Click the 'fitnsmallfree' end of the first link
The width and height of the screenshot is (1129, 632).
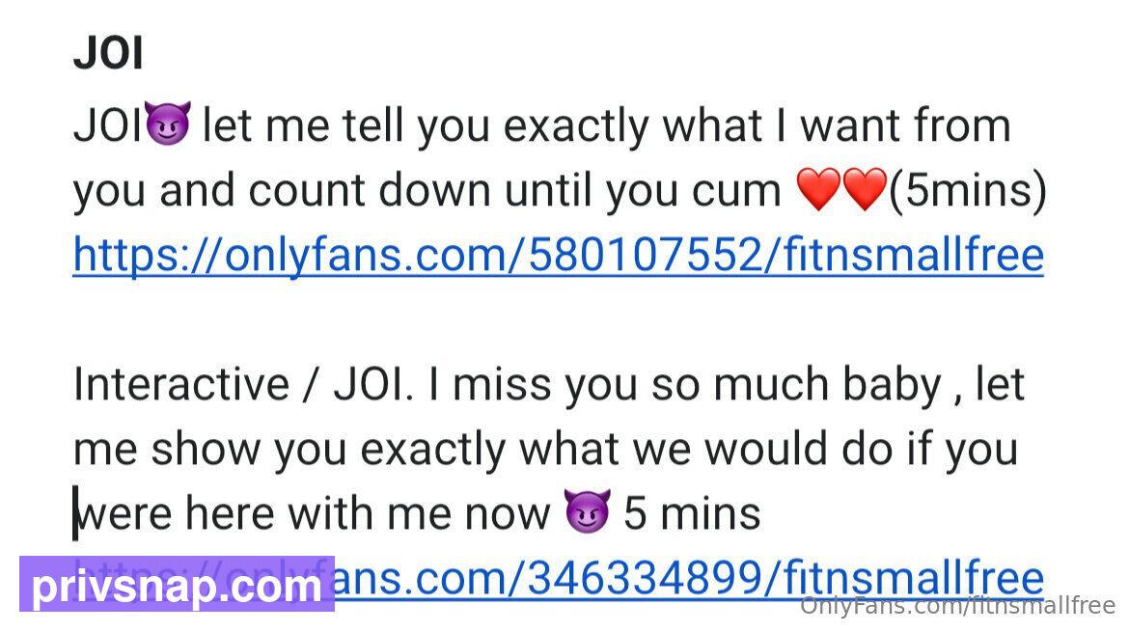coord(913,255)
